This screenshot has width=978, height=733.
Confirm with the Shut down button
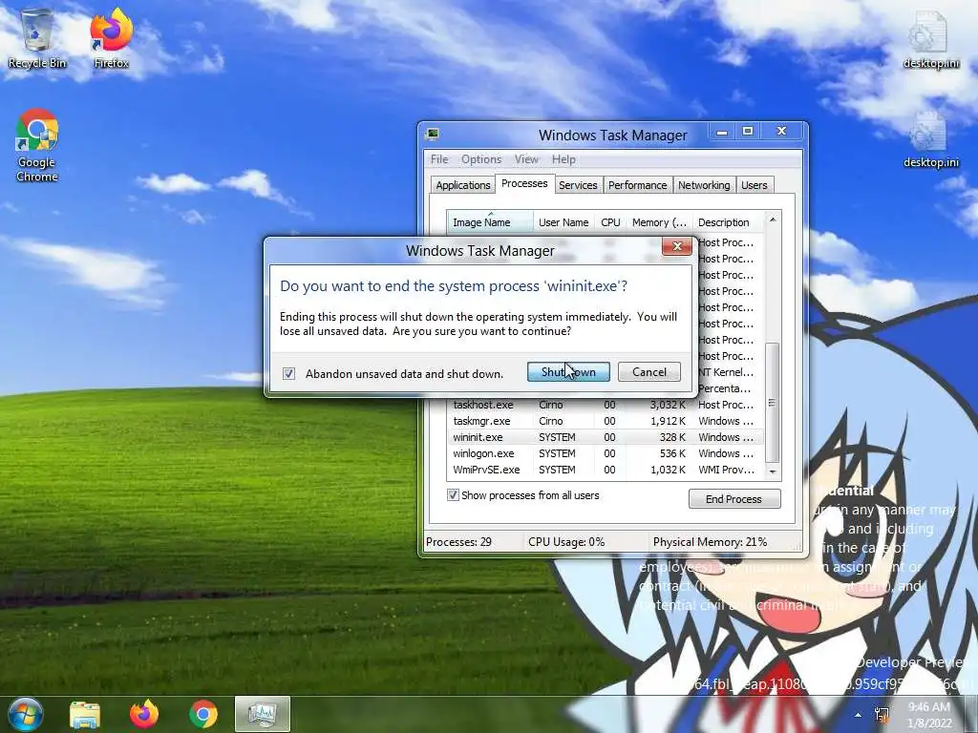pyautogui.click(x=568, y=372)
